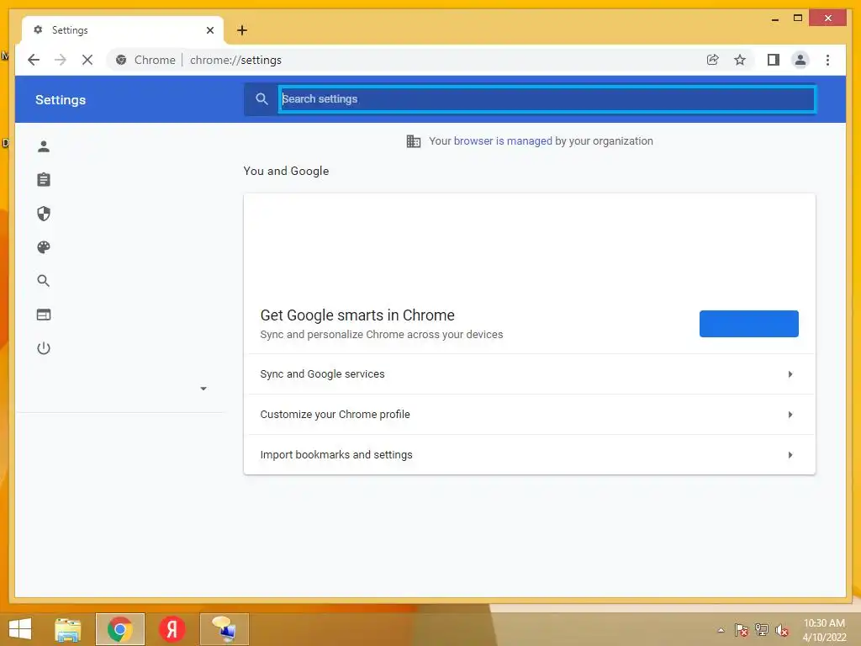Open On startup power icon in sidebar
The height and width of the screenshot is (646, 861).
click(44, 348)
